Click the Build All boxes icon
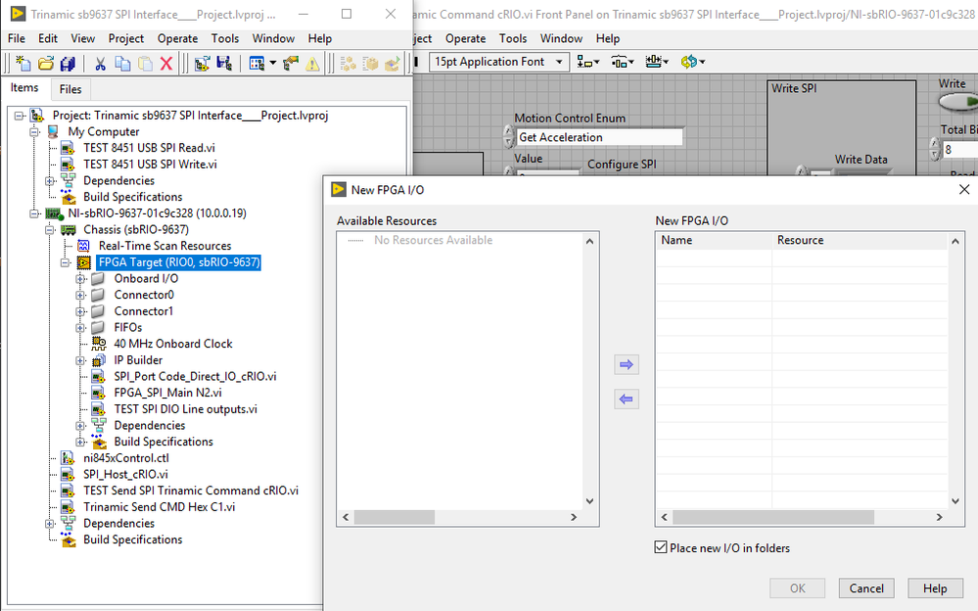The image size is (978, 611). 349,63
